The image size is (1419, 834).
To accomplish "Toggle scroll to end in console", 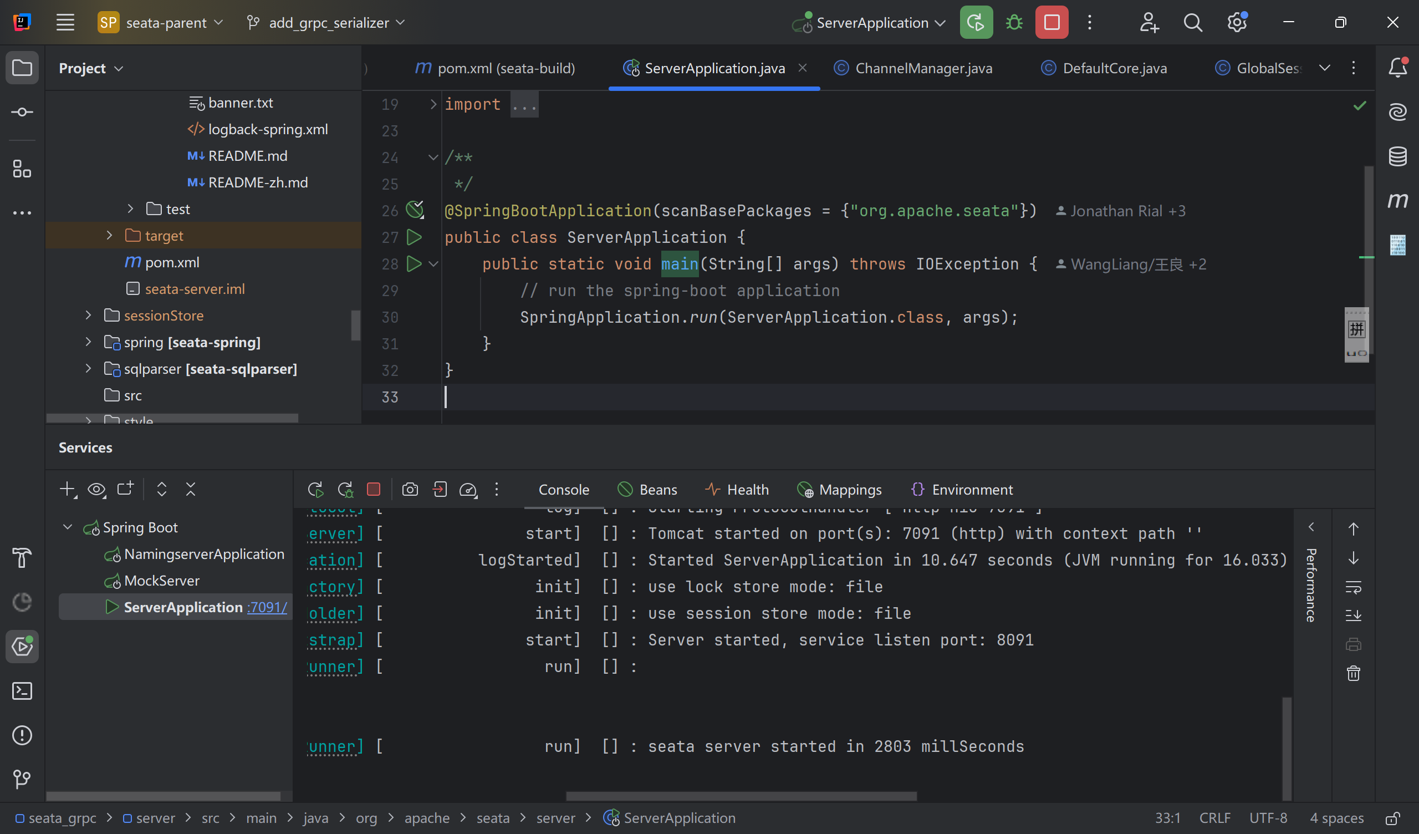I will click(x=1354, y=615).
